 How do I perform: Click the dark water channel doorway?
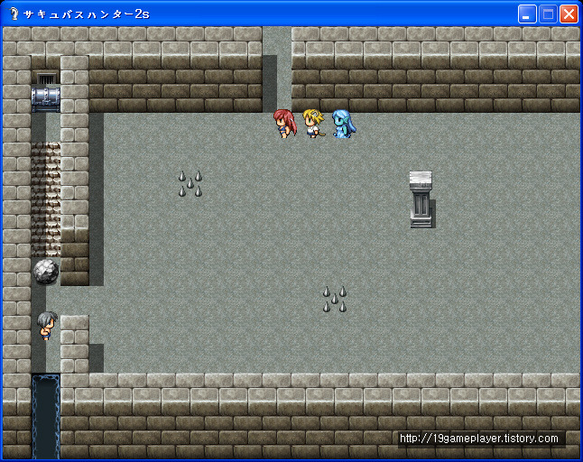point(46,416)
